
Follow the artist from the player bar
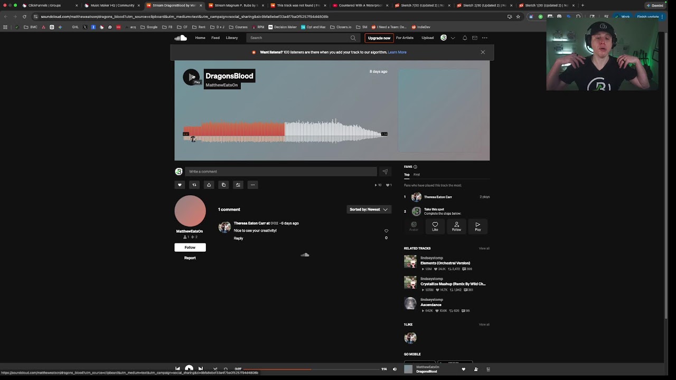[476, 369]
